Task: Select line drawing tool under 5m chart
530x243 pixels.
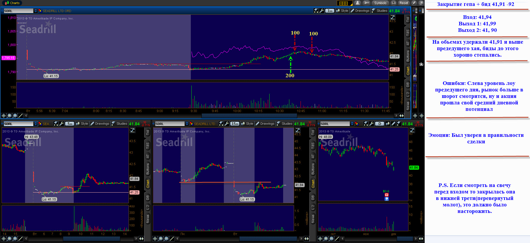Action: [x=20, y=239]
